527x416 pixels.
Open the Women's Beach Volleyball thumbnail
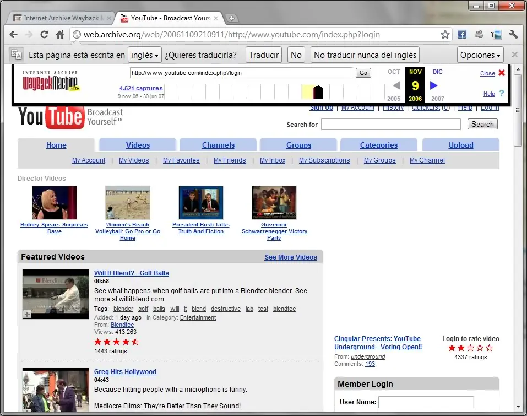(128, 202)
